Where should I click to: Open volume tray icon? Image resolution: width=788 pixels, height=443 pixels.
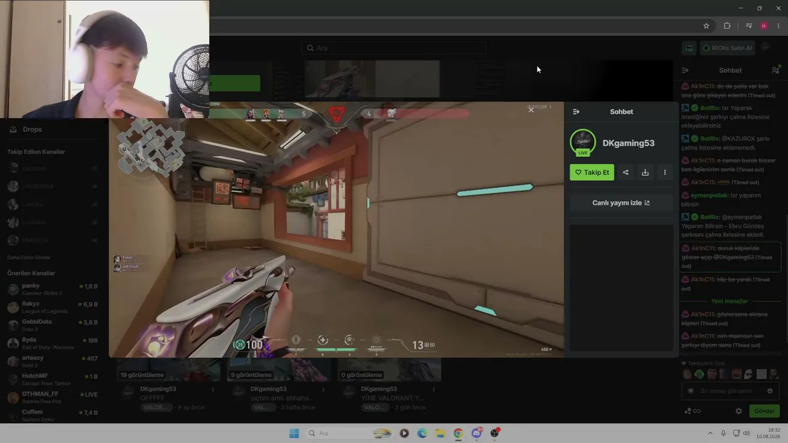(x=747, y=433)
